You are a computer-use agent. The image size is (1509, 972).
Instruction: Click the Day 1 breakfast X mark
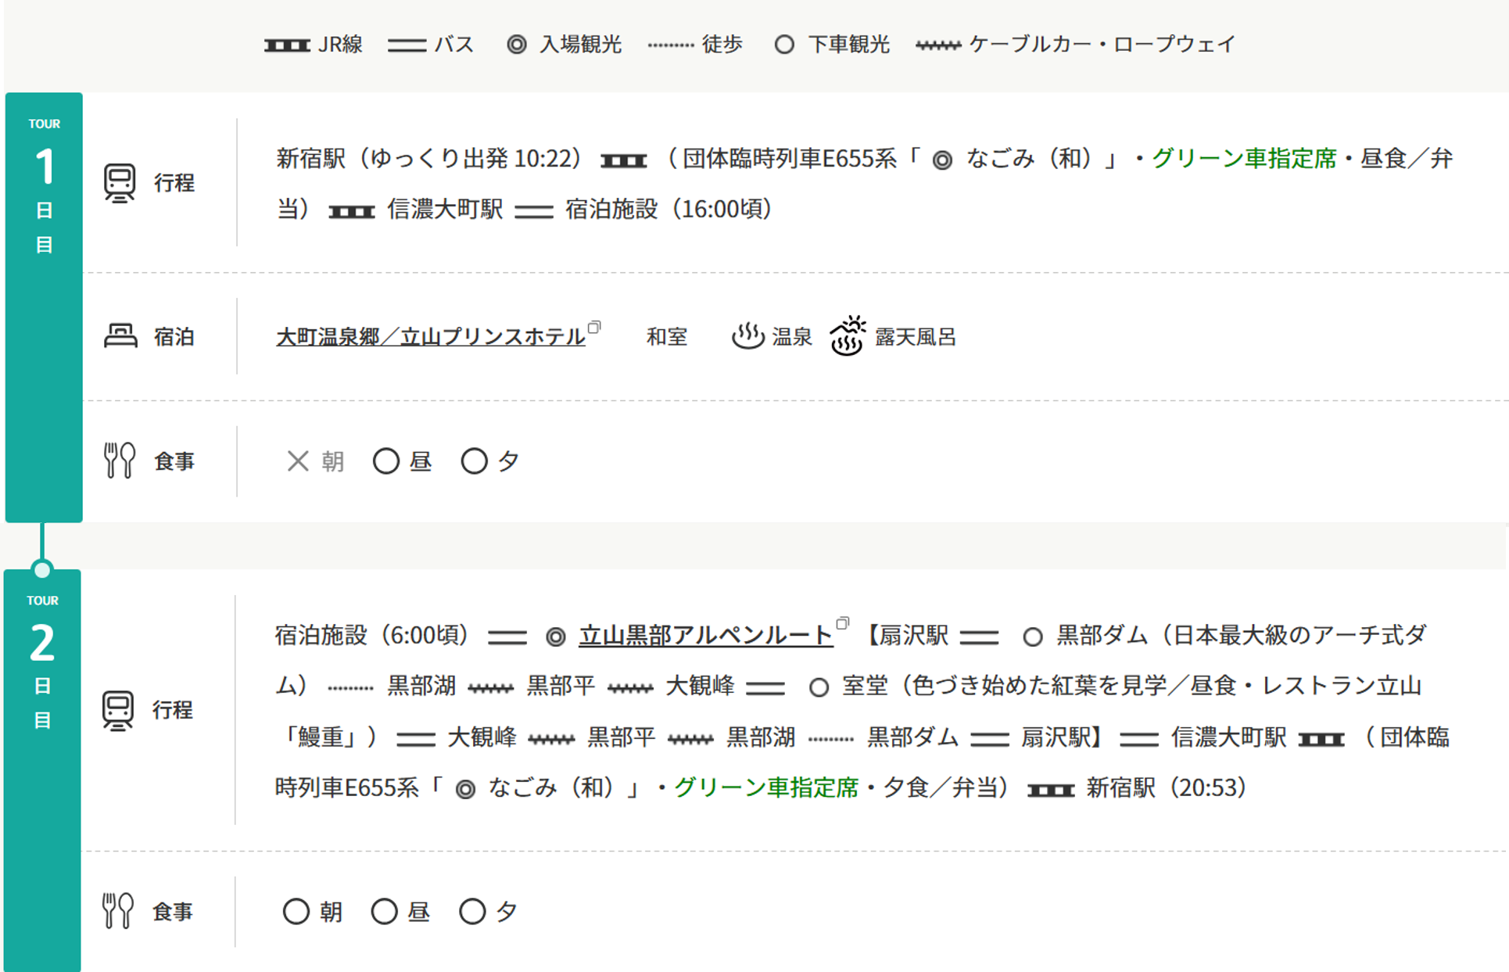pos(297,461)
